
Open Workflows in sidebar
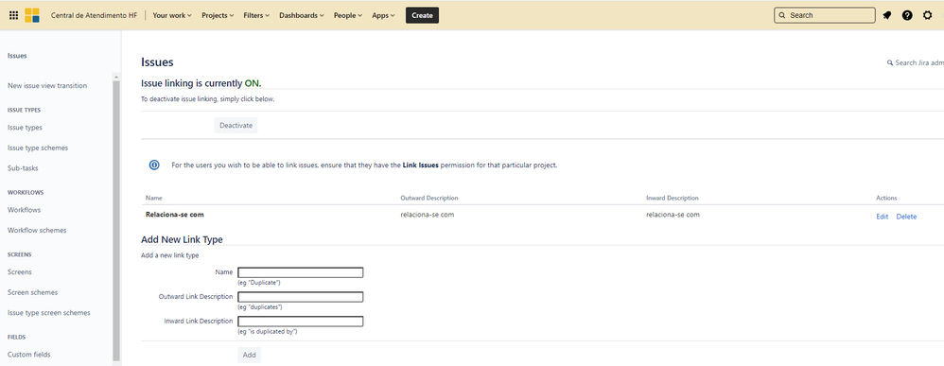click(24, 210)
